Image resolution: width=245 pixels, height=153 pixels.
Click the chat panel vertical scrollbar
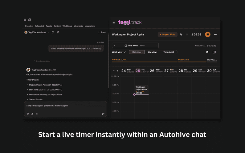tap(108, 61)
